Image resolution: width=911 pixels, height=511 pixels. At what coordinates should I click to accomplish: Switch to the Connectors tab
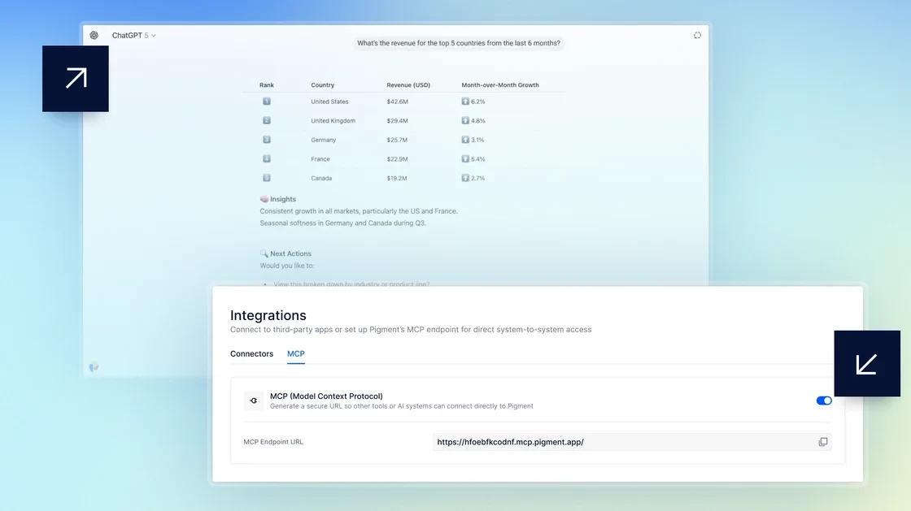tap(251, 354)
